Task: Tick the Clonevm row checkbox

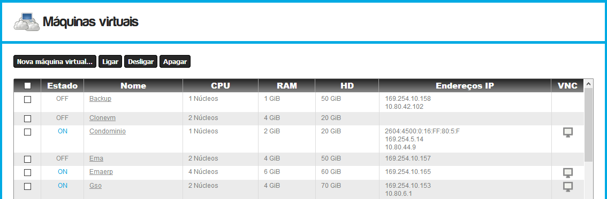Action: coord(27,118)
